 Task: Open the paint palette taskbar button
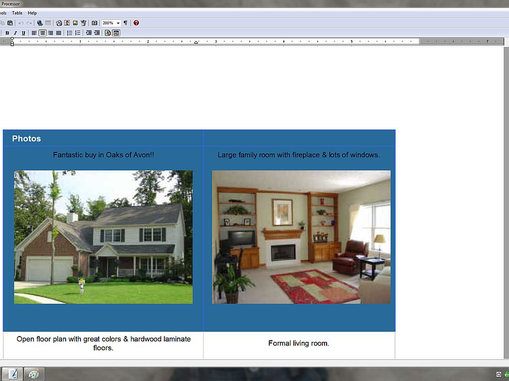tap(34, 374)
